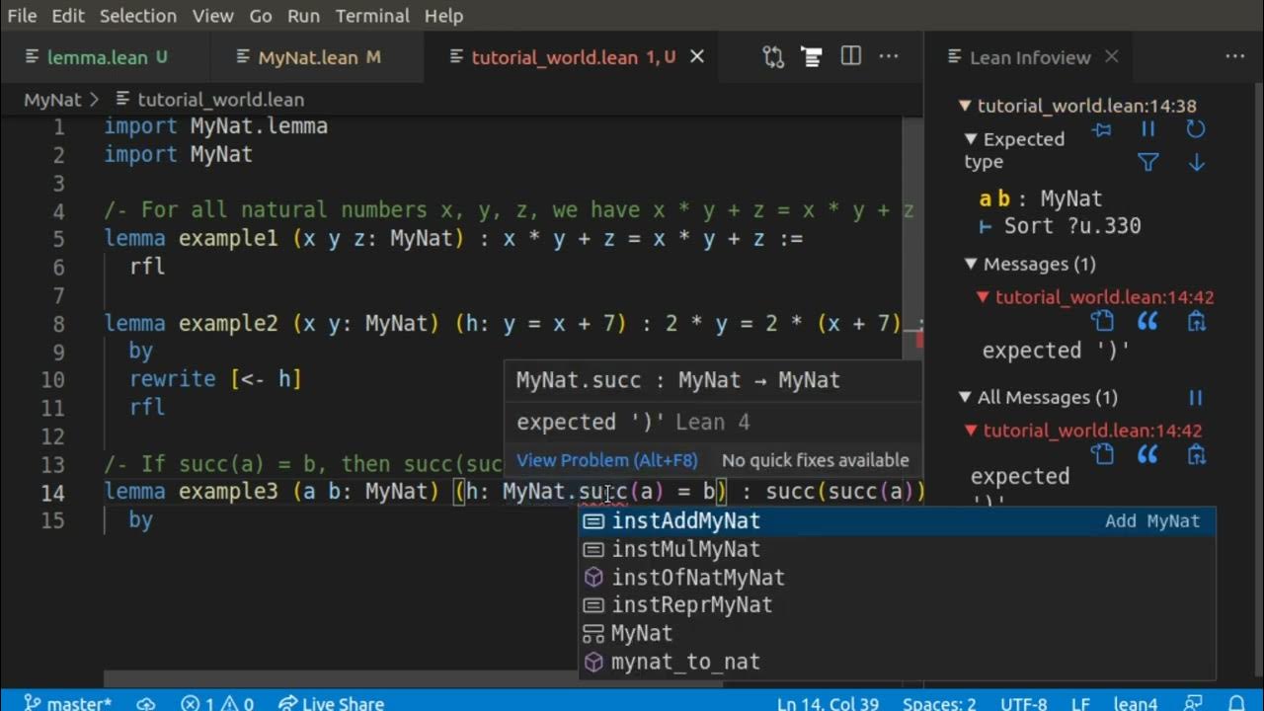
Task: Switch to the MyNat.lean editor tab
Action: (x=308, y=57)
